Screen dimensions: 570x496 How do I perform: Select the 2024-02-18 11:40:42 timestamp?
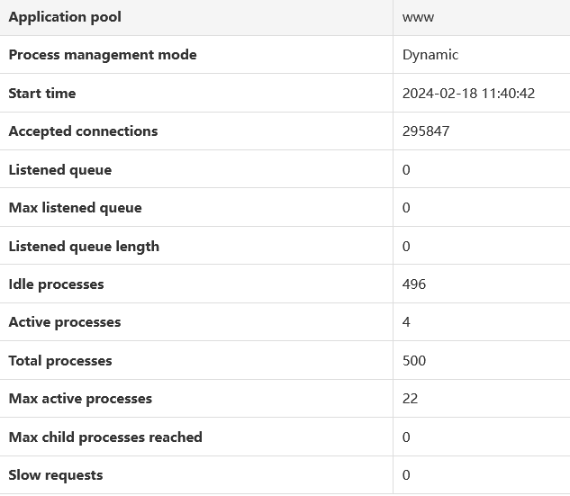tap(469, 94)
